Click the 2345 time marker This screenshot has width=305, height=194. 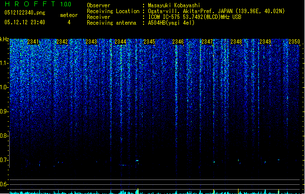(x=149, y=42)
